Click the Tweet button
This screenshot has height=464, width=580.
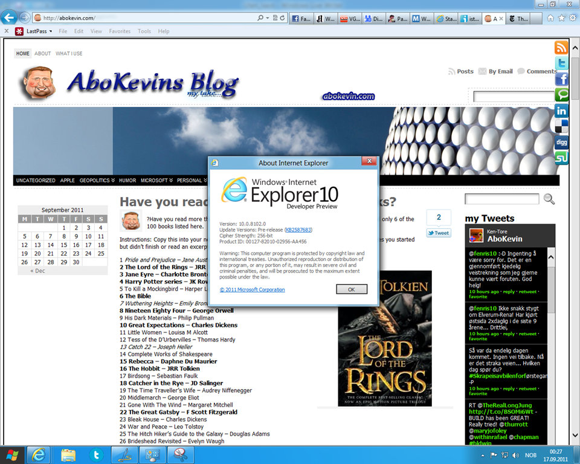click(439, 233)
